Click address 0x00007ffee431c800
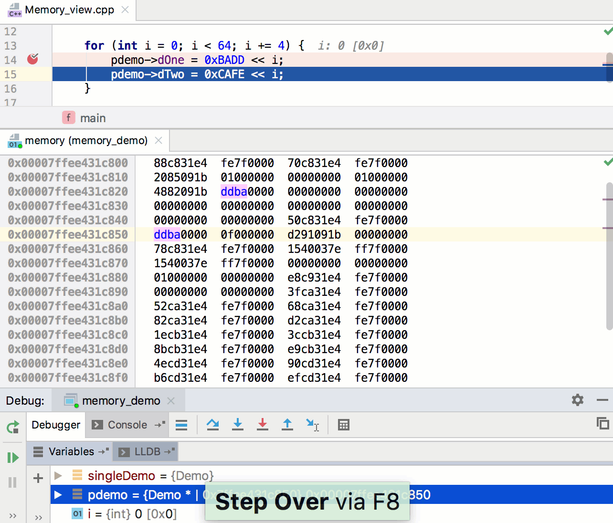Screen dimensions: 613x523 pyautogui.click(x=68, y=163)
